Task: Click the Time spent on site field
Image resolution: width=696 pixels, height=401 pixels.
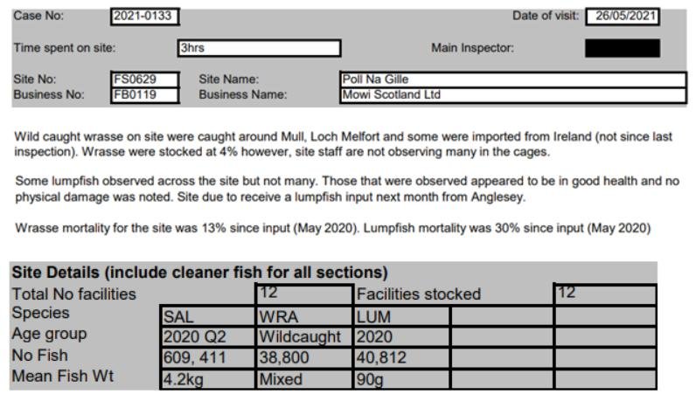Action: pos(258,48)
